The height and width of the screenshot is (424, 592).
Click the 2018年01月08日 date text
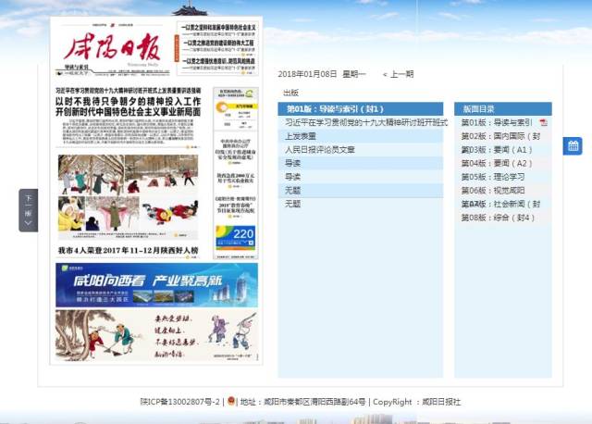point(307,74)
